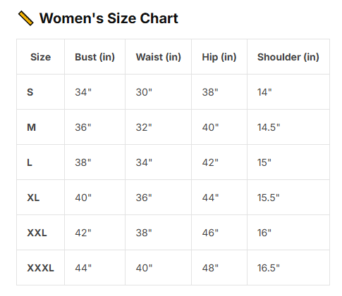Click the 32" waist value for M

(x=144, y=127)
